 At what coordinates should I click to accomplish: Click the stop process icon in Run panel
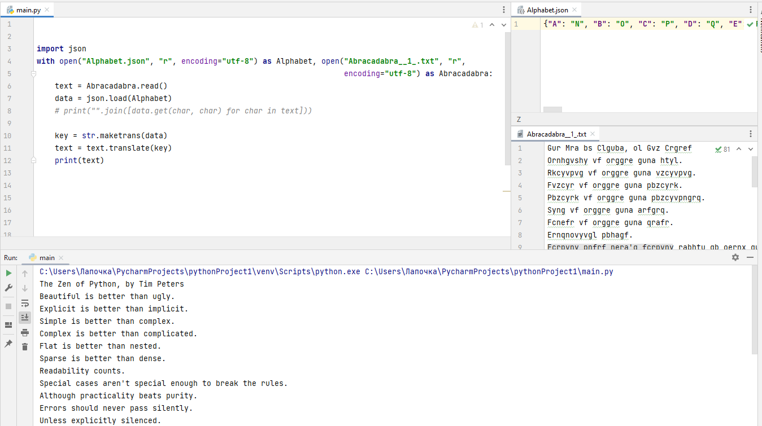(x=8, y=306)
